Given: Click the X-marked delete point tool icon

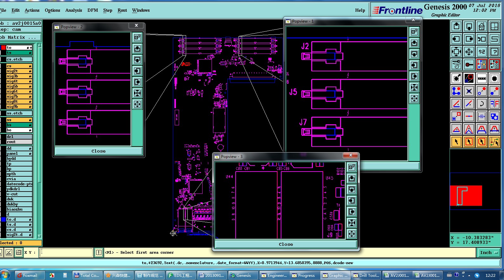Looking at the screenshot, I should pos(469,91).
